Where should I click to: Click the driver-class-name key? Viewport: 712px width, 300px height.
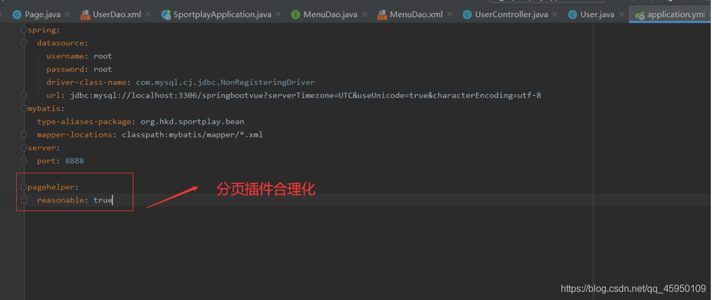pyautogui.click(x=86, y=83)
